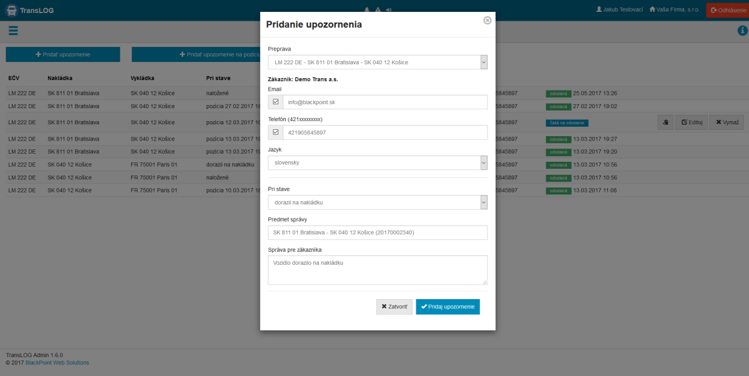Toggle the Telefón notification checkbox
This screenshot has height=376, width=749.
pos(275,132)
